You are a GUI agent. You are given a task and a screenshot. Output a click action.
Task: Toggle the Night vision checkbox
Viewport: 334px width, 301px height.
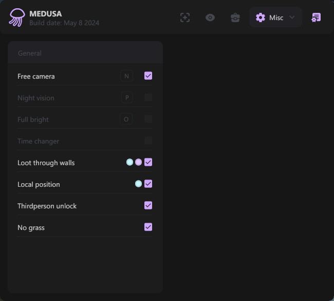(148, 98)
